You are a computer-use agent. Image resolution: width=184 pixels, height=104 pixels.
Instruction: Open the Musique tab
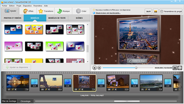click(x=63, y=11)
